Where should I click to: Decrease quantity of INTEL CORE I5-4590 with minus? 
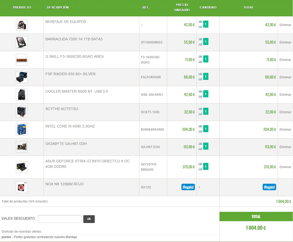tap(200, 131)
